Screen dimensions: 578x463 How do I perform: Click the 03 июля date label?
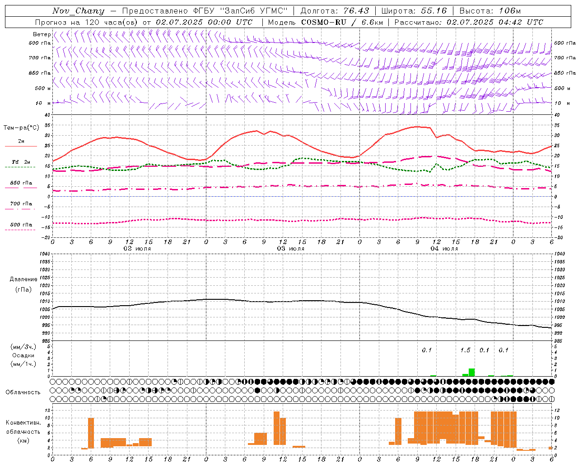[x=291, y=249]
